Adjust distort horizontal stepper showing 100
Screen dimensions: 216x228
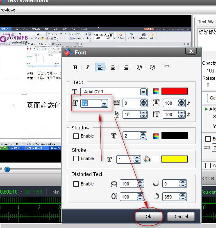click(x=140, y=184)
